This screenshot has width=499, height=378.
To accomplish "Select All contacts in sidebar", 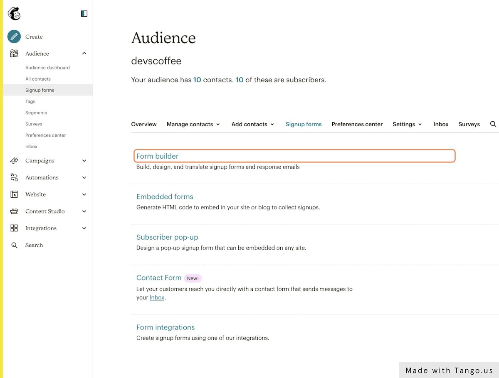I will click(x=38, y=79).
